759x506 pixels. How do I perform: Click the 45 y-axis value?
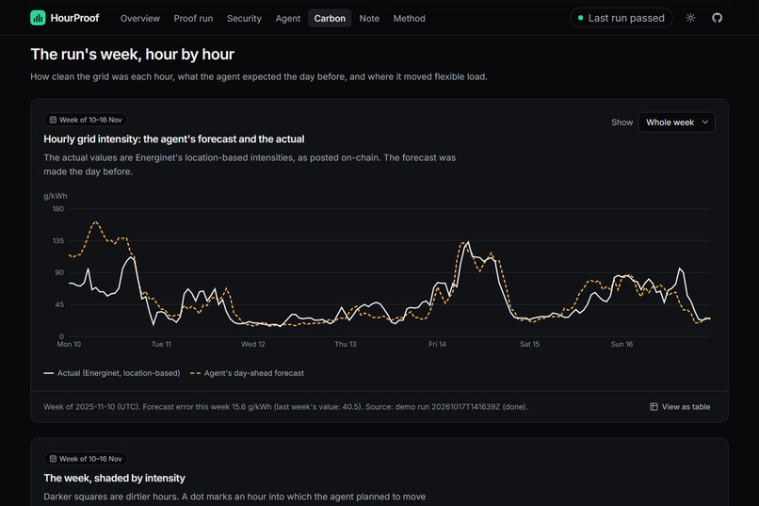click(59, 304)
